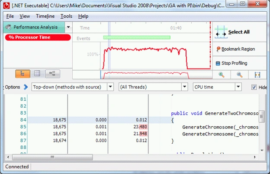The image size is (270, 174).
Task: Click Bookmark Region button
Action: pyautogui.click(x=239, y=49)
